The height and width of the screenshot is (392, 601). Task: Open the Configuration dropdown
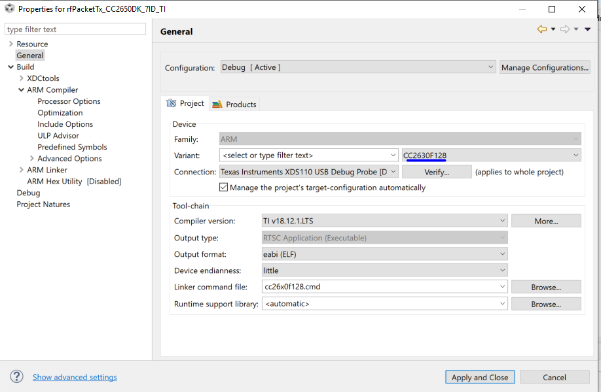[491, 67]
